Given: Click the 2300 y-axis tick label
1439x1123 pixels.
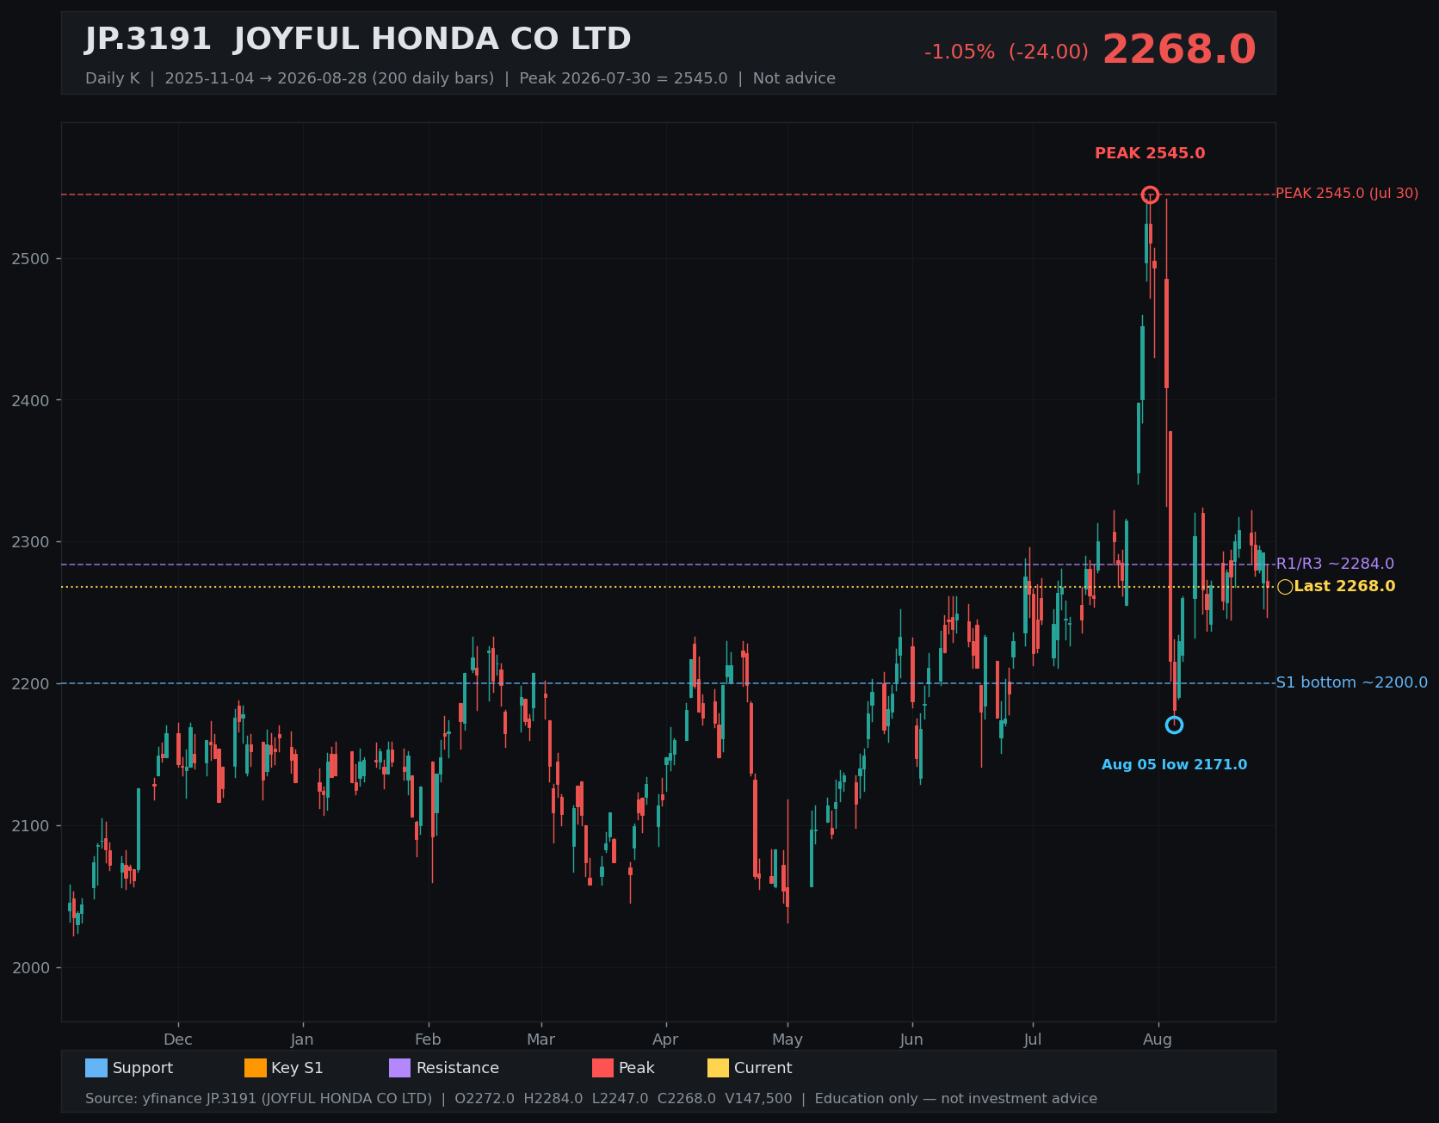Looking at the screenshot, I should (x=31, y=542).
